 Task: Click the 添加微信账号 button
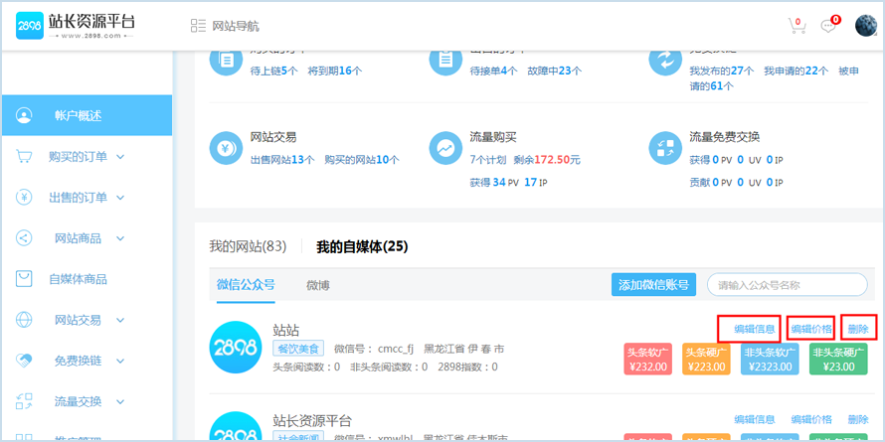tap(653, 285)
